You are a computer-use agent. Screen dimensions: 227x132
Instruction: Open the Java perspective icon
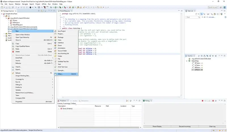pyautogui.click(x=225, y=7)
